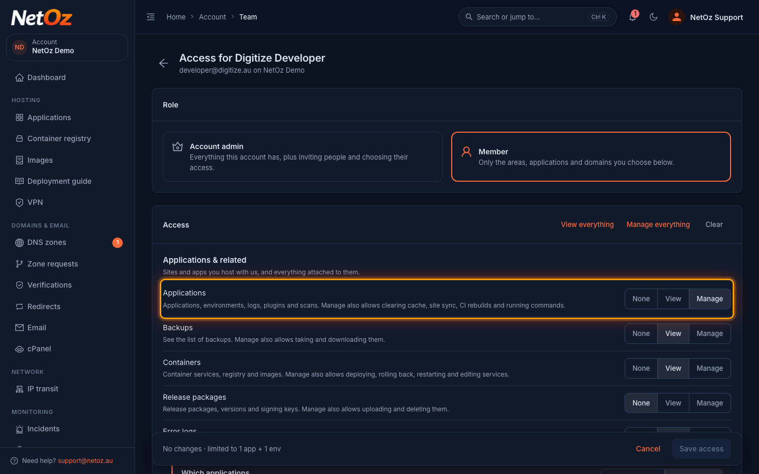Set Containers access to Manage
Image resolution: width=759 pixels, height=474 pixels.
coord(710,368)
